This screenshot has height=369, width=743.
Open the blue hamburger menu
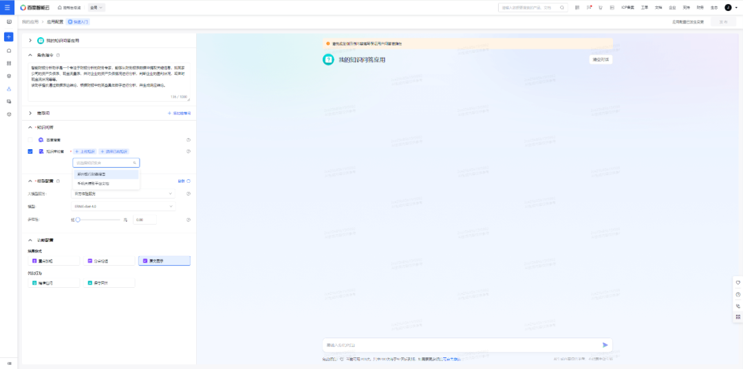(7, 7)
